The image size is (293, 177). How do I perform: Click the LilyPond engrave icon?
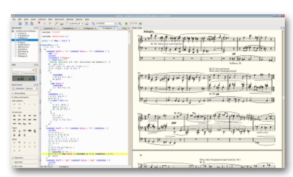point(62,24)
